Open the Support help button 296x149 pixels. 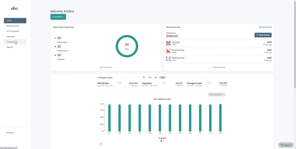pyautogui.click(x=286, y=145)
